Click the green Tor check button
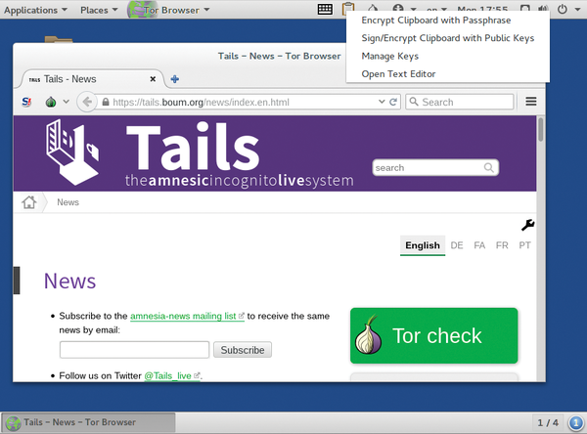Viewport: 587px width, 434px height. [433, 335]
